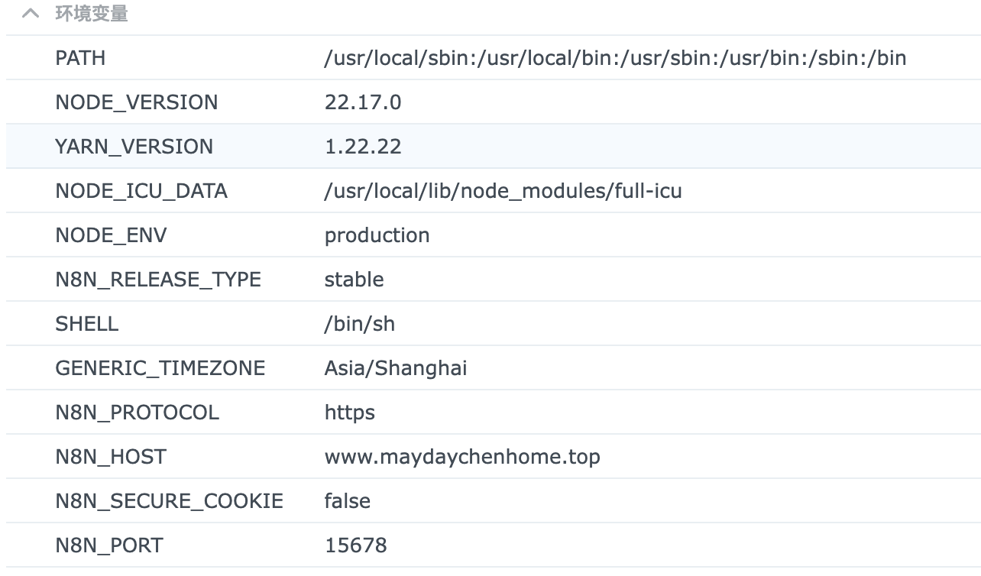This screenshot has height=576, width=981.
Task: Select the N8N_PROTOCOL variable name
Action: 137,413
